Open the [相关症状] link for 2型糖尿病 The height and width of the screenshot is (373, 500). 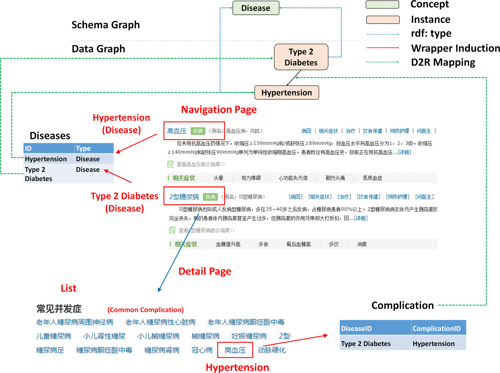tap(320, 197)
